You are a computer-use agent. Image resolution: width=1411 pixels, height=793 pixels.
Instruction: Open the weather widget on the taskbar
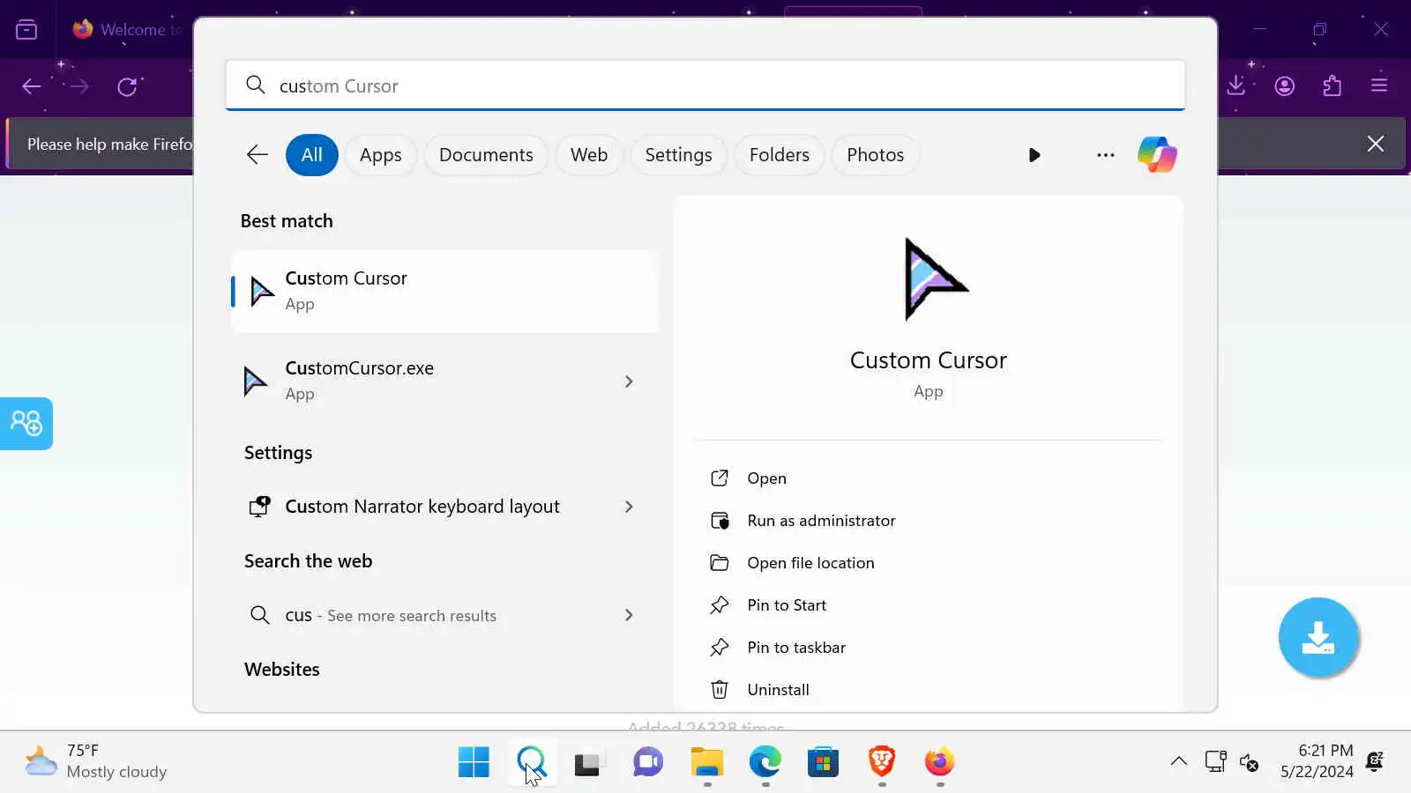(97, 761)
